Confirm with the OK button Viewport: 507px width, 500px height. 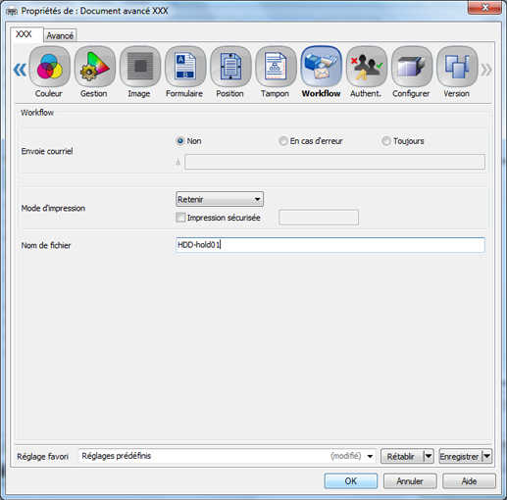351,481
